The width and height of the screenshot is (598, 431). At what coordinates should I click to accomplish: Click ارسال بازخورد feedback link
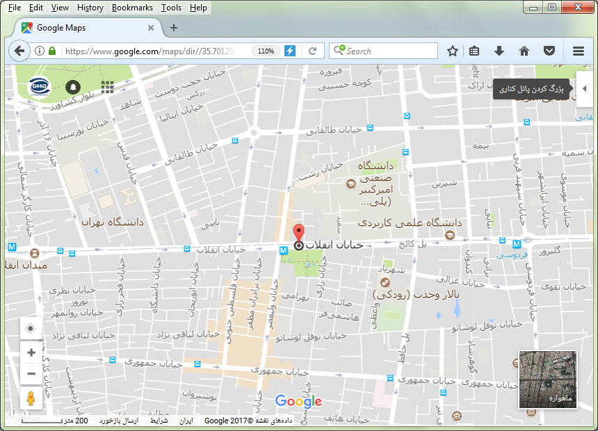(119, 421)
